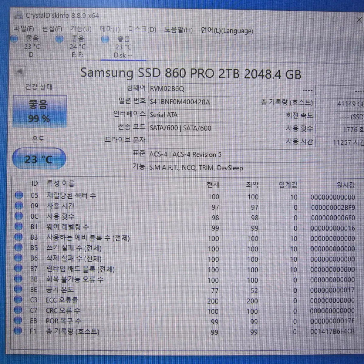Click the D: drive health status dot

click(14, 39)
